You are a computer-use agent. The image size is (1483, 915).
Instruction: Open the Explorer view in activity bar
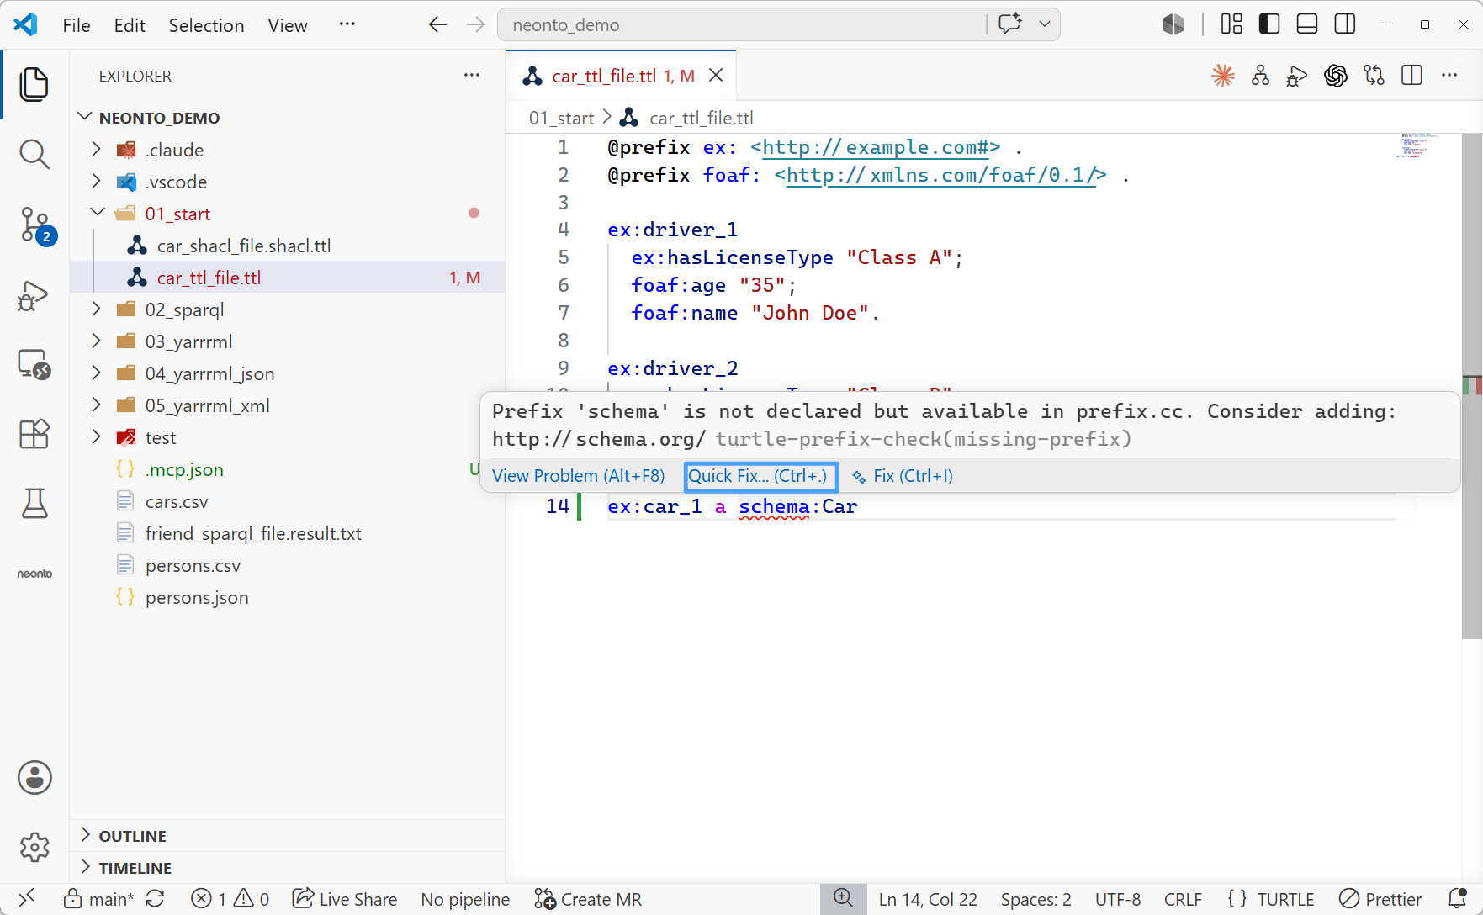(x=34, y=84)
